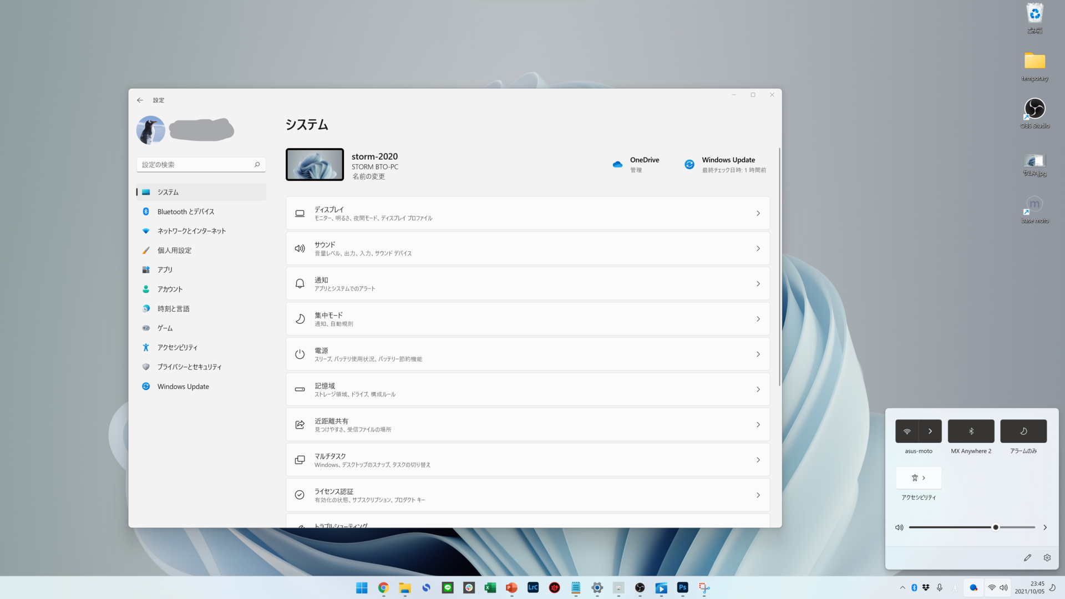This screenshot has height=599, width=1065.
Task: Click the settings window vertical scrollbar
Action: point(779,266)
